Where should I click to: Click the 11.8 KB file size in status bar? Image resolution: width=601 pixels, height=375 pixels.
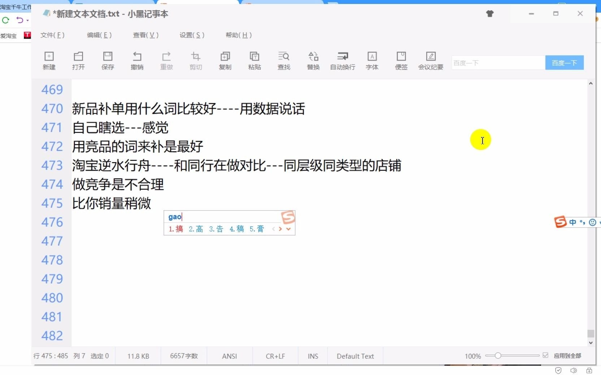click(138, 356)
